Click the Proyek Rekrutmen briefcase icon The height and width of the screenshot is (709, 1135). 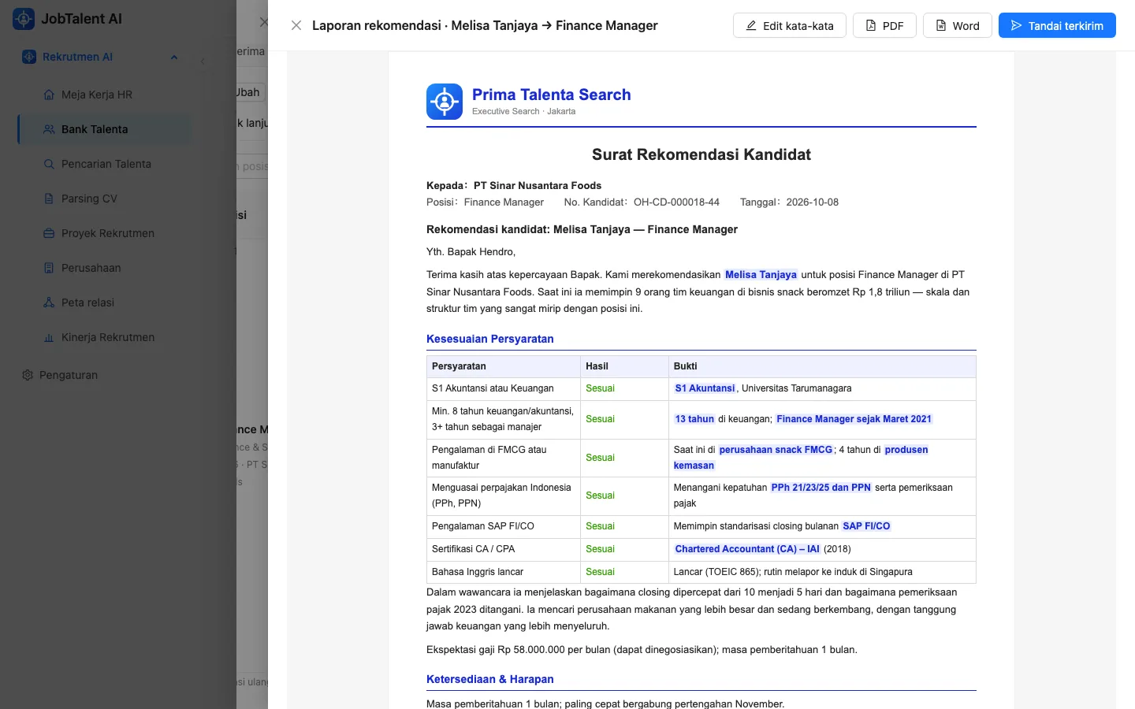(49, 233)
